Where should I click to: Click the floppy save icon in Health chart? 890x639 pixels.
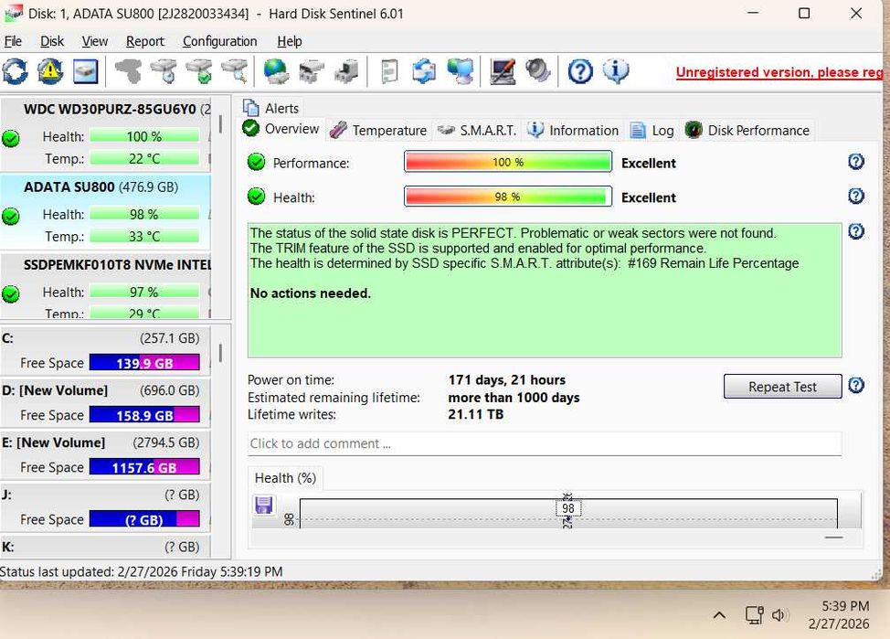click(264, 505)
